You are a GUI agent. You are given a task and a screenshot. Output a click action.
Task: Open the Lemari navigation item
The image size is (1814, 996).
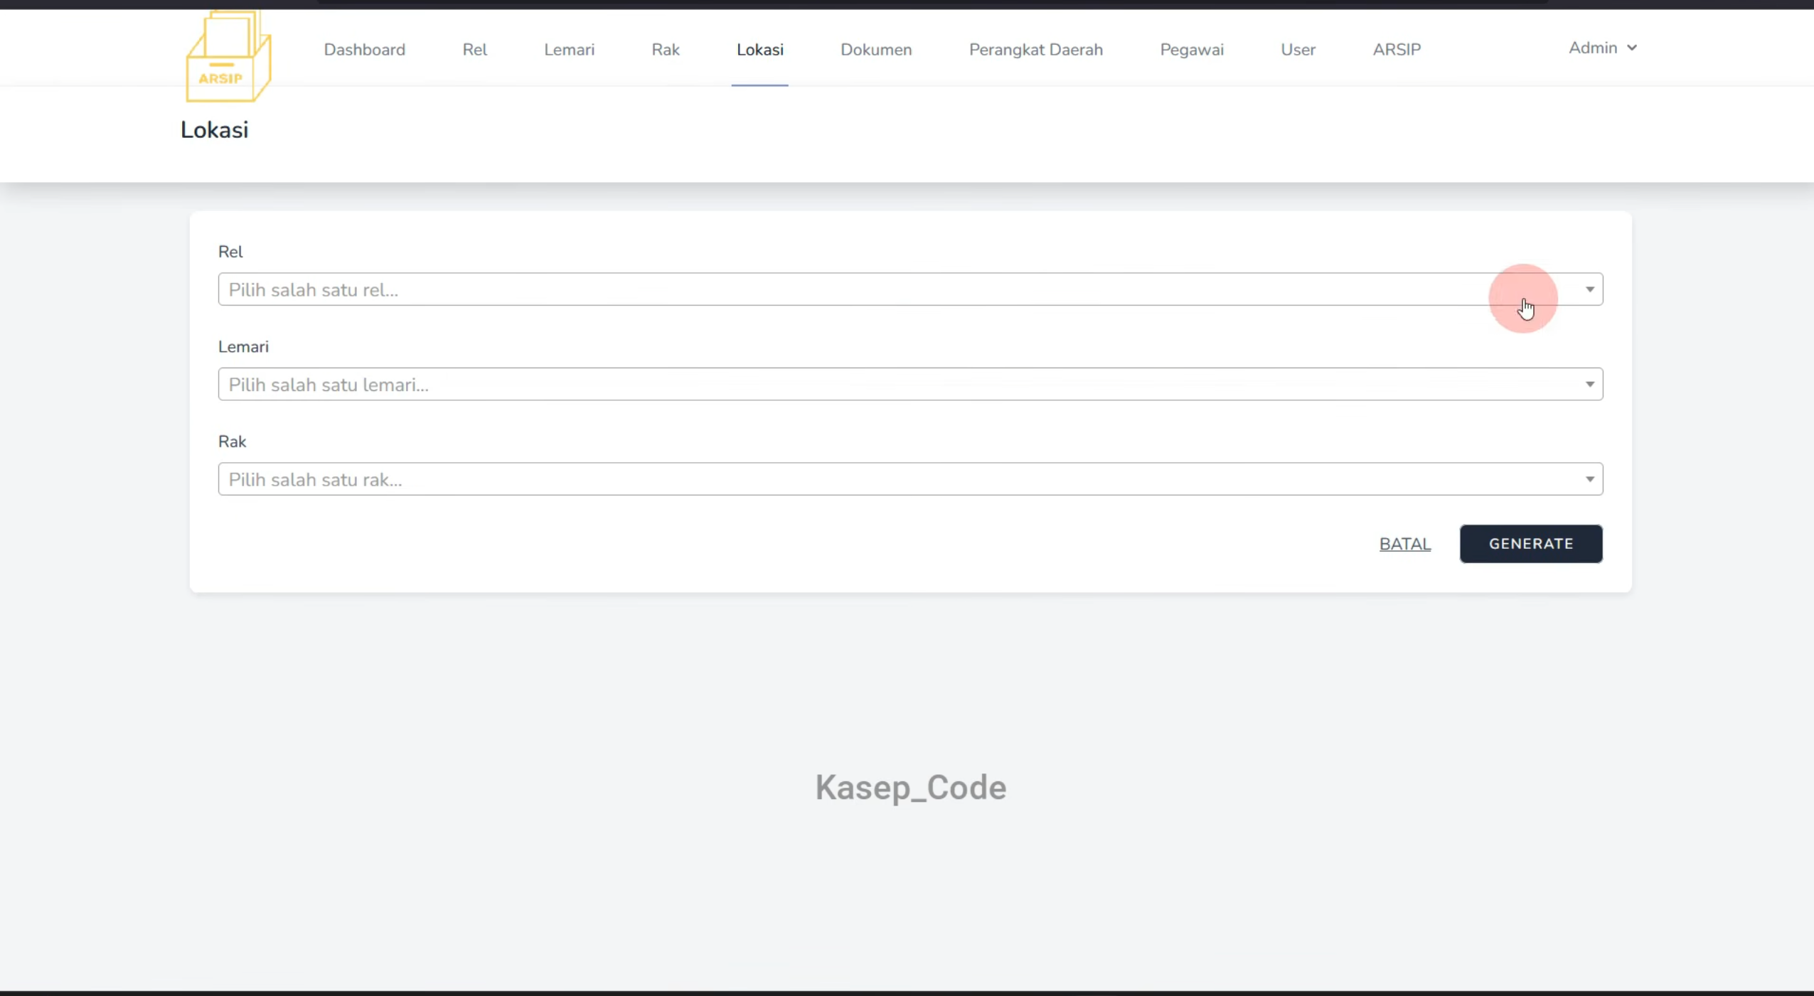[x=569, y=50]
